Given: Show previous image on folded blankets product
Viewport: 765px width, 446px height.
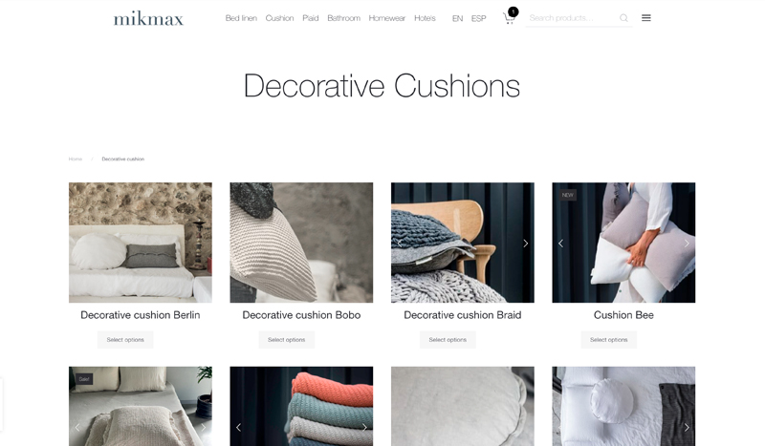Looking at the screenshot, I should 238,428.
